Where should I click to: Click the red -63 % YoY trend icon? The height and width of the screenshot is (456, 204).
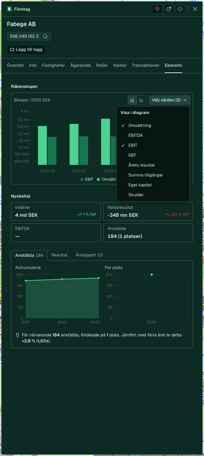[167, 214]
